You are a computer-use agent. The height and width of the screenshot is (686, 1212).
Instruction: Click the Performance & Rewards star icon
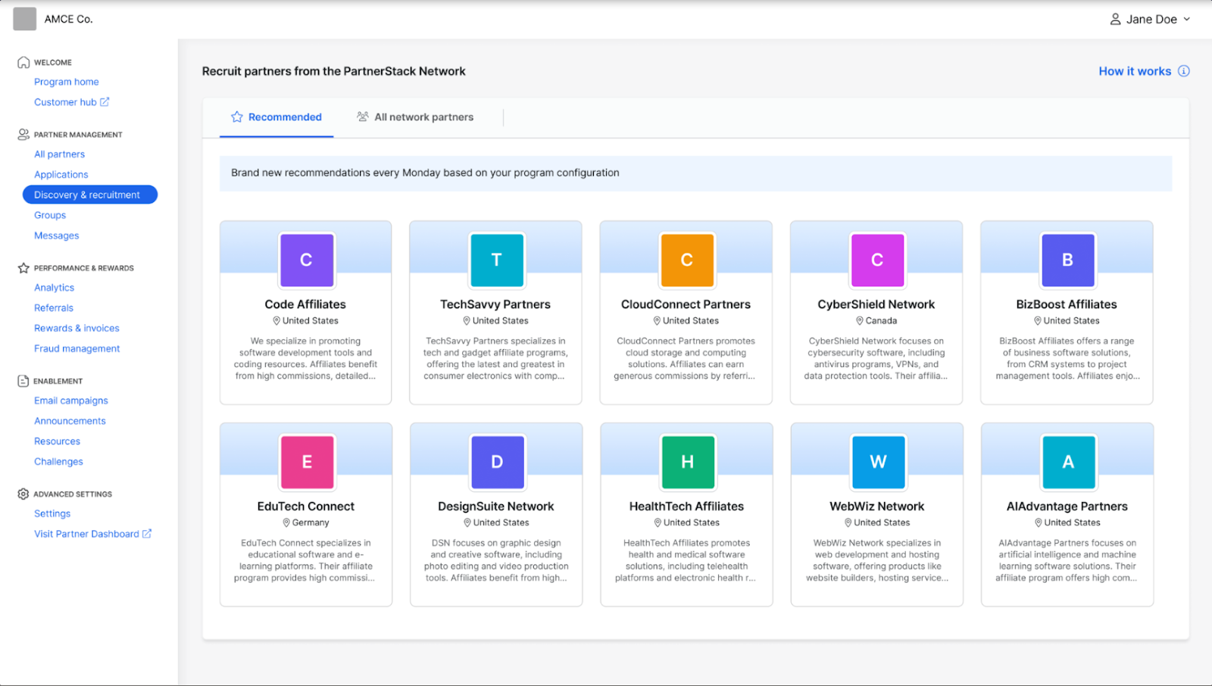coord(22,267)
